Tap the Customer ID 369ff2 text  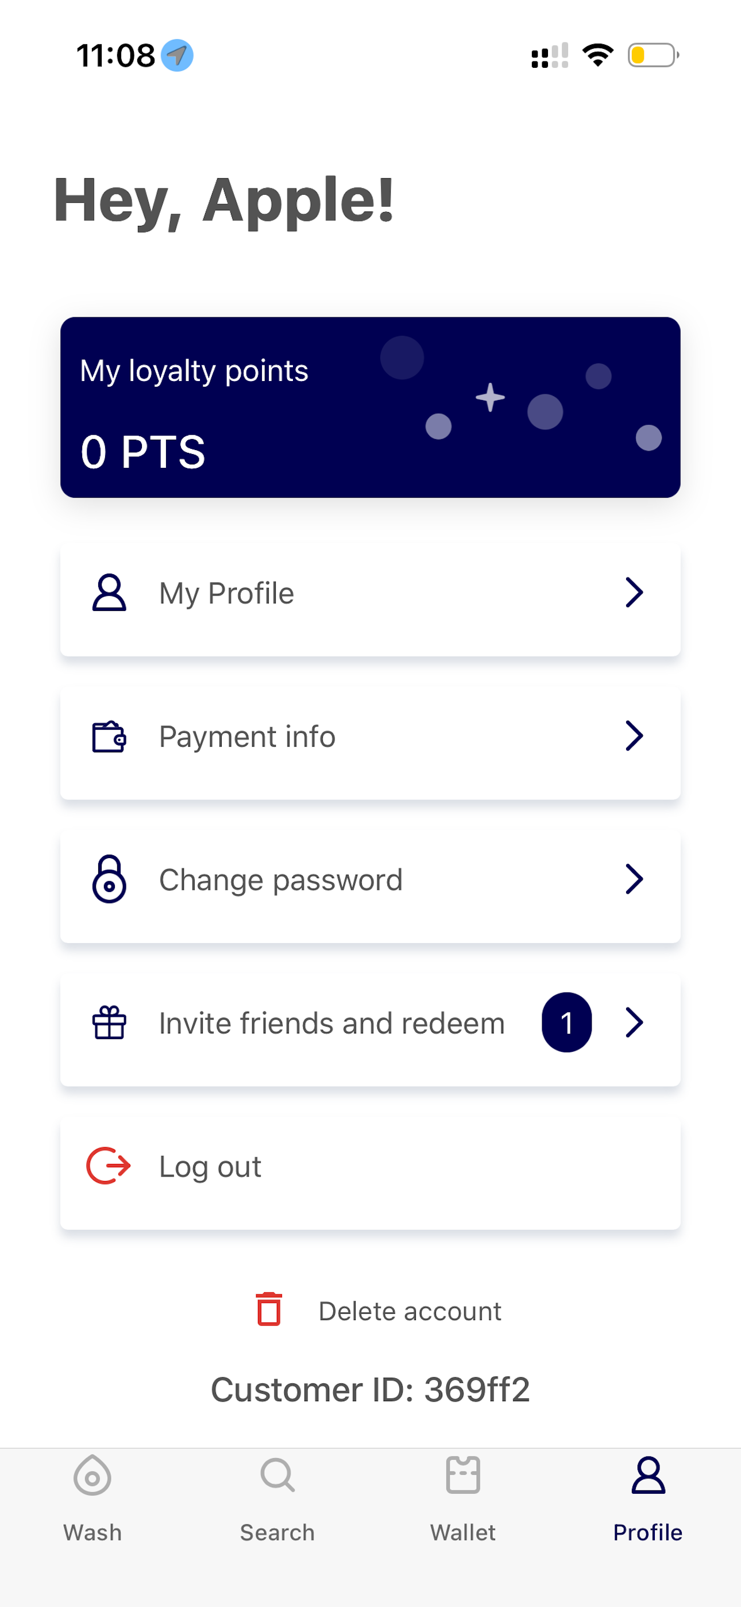[370, 1389]
